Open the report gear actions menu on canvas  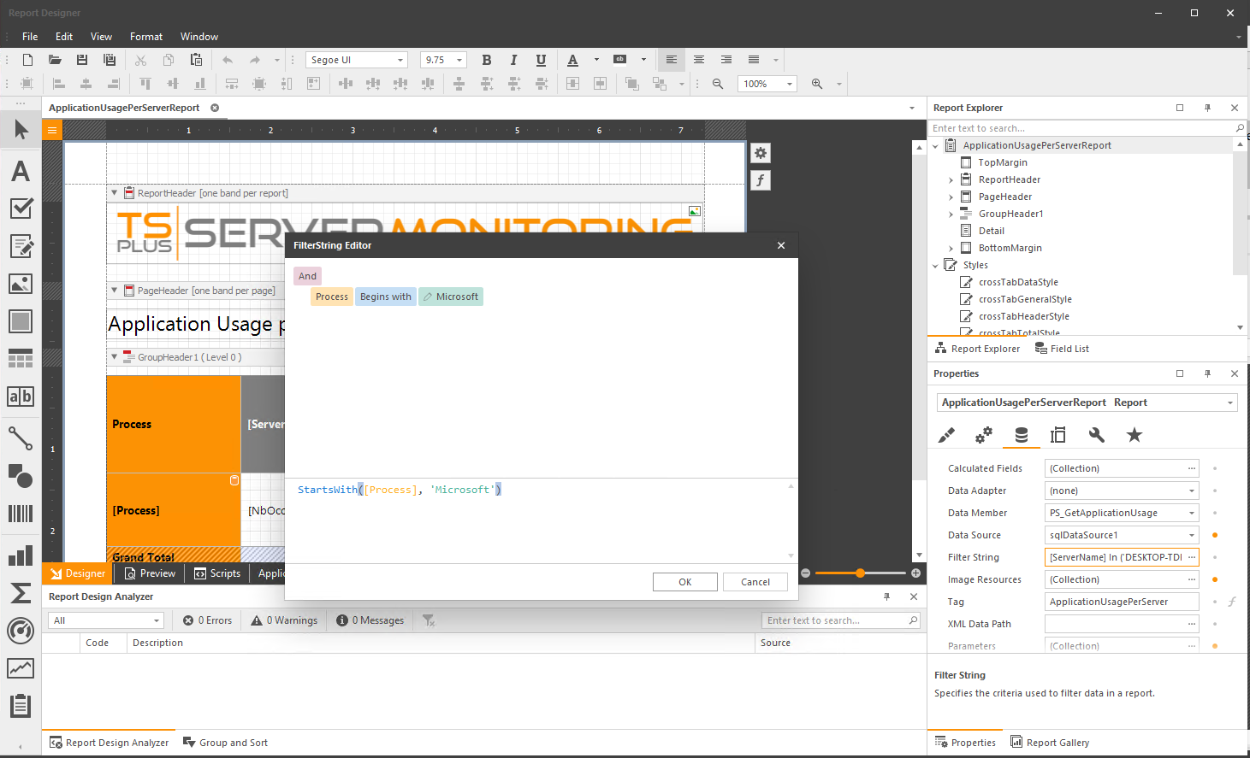click(x=760, y=152)
